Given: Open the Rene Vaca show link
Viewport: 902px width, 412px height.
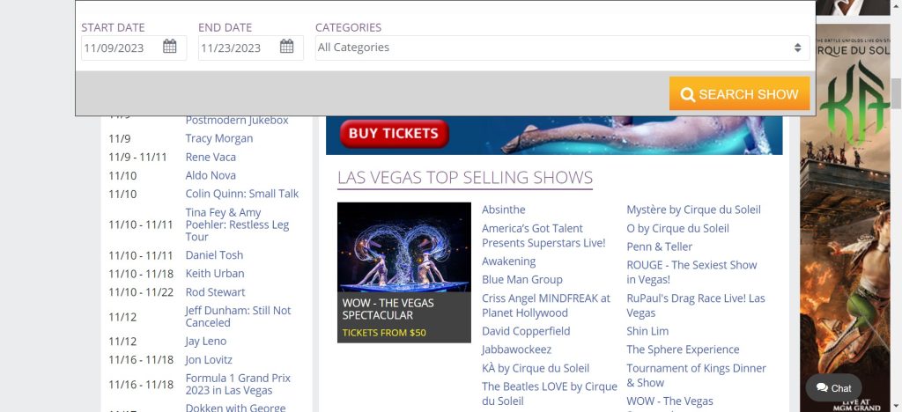Looking at the screenshot, I should click(211, 157).
